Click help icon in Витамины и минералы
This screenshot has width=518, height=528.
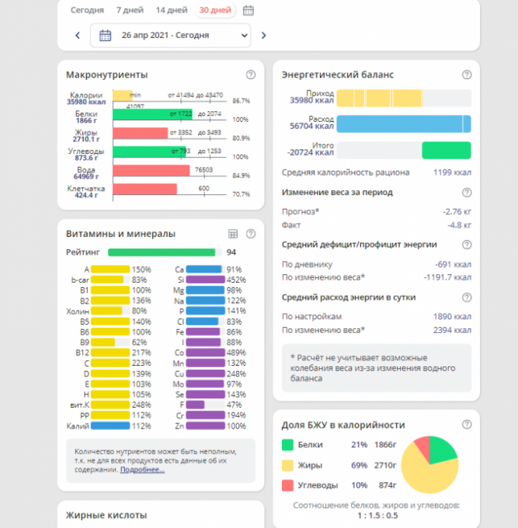(251, 234)
